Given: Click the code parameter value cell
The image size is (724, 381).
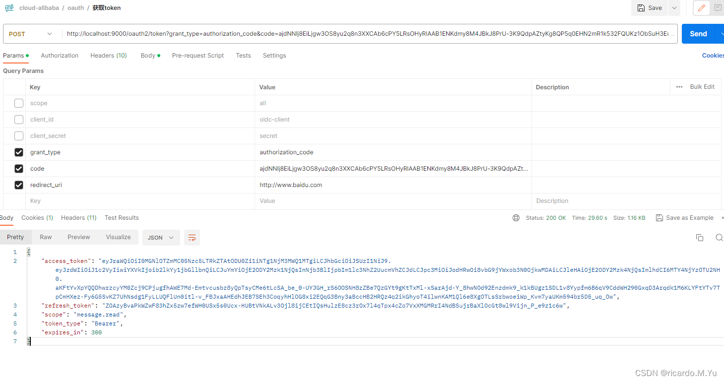Looking at the screenshot, I should [x=393, y=169].
